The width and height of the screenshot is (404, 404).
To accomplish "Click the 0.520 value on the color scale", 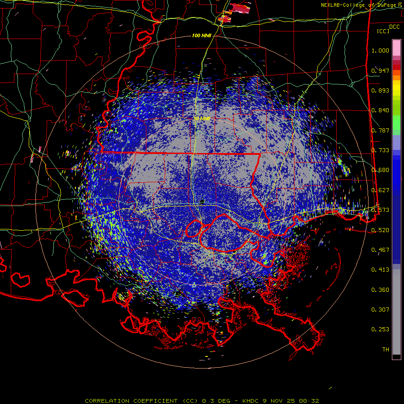I will point(380,230).
